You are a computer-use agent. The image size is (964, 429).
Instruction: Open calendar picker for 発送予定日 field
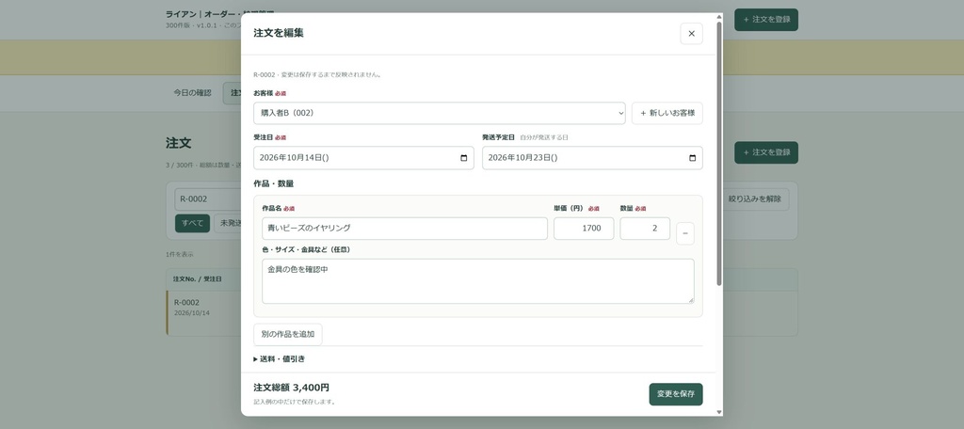click(692, 158)
